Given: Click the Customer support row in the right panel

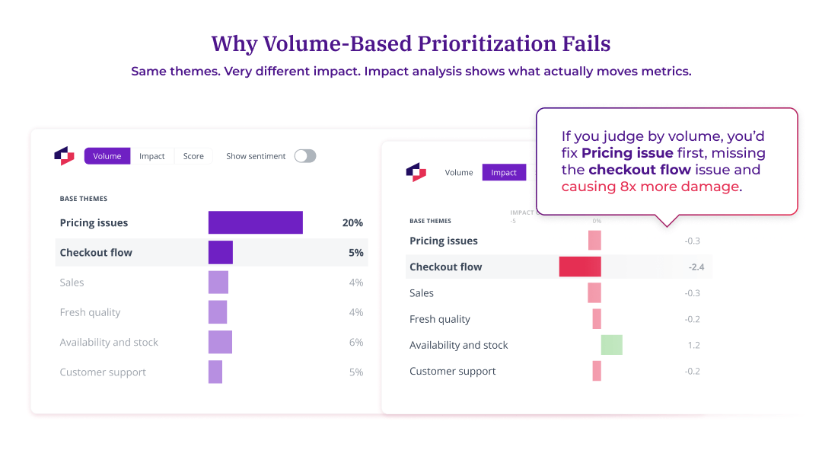Looking at the screenshot, I should [x=453, y=371].
